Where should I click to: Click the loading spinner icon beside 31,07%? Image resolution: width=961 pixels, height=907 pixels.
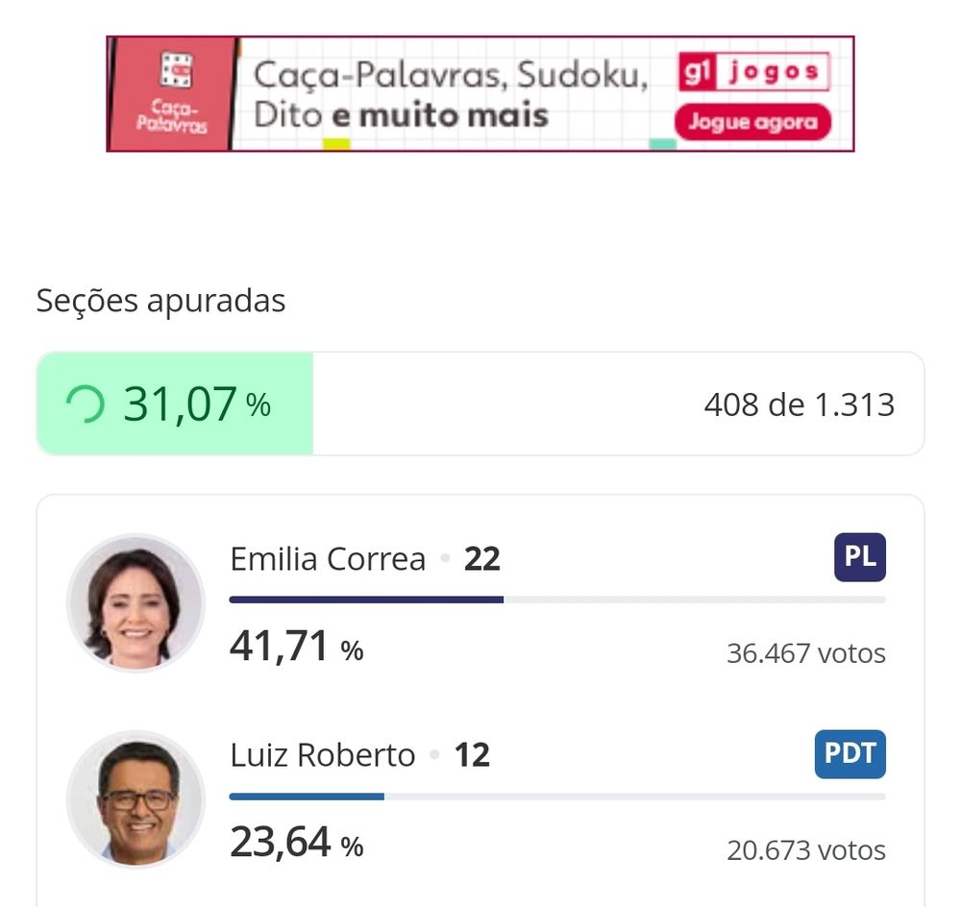click(x=84, y=404)
